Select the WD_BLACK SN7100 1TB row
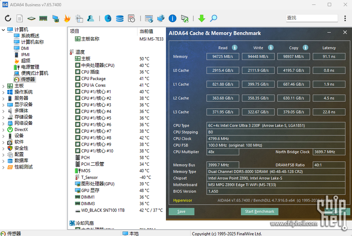The height and width of the screenshot is (236, 352). [x=119, y=210]
